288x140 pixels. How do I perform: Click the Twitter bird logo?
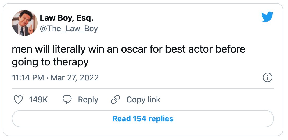point(267,17)
